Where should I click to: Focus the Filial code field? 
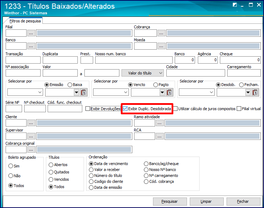[x=16, y=33]
